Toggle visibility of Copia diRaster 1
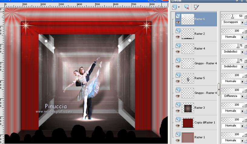This screenshot has height=144, width=247. (178, 126)
